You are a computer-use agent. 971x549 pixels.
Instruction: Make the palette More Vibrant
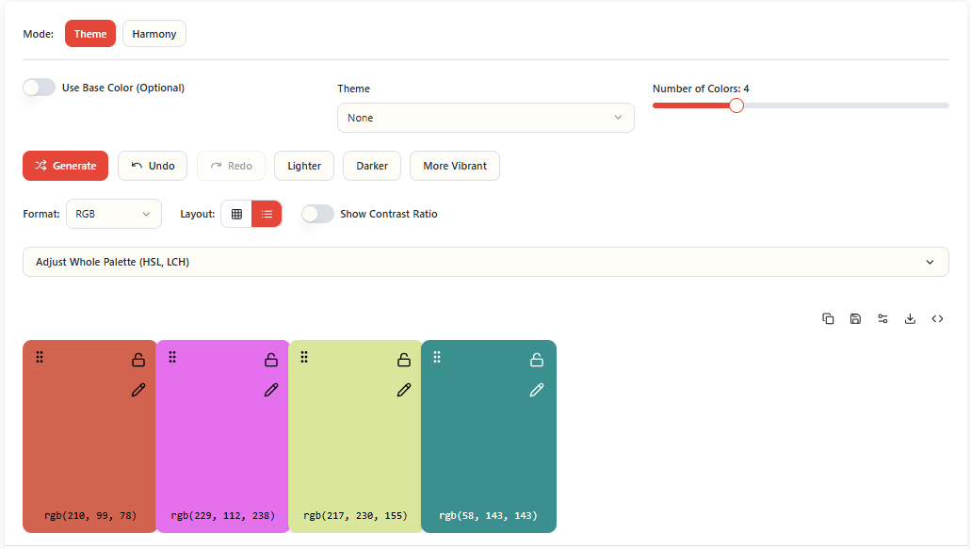coord(454,166)
